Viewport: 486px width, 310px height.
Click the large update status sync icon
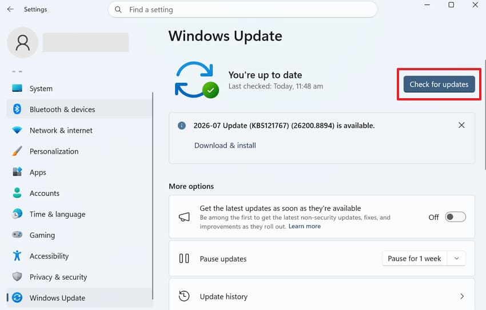pyautogui.click(x=197, y=80)
